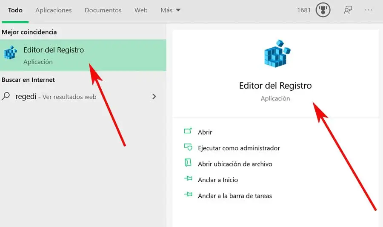The width and height of the screenshot is (383, 227).
Task: Expand the Más dropdown menu
Action: click(x=171, y=10)
